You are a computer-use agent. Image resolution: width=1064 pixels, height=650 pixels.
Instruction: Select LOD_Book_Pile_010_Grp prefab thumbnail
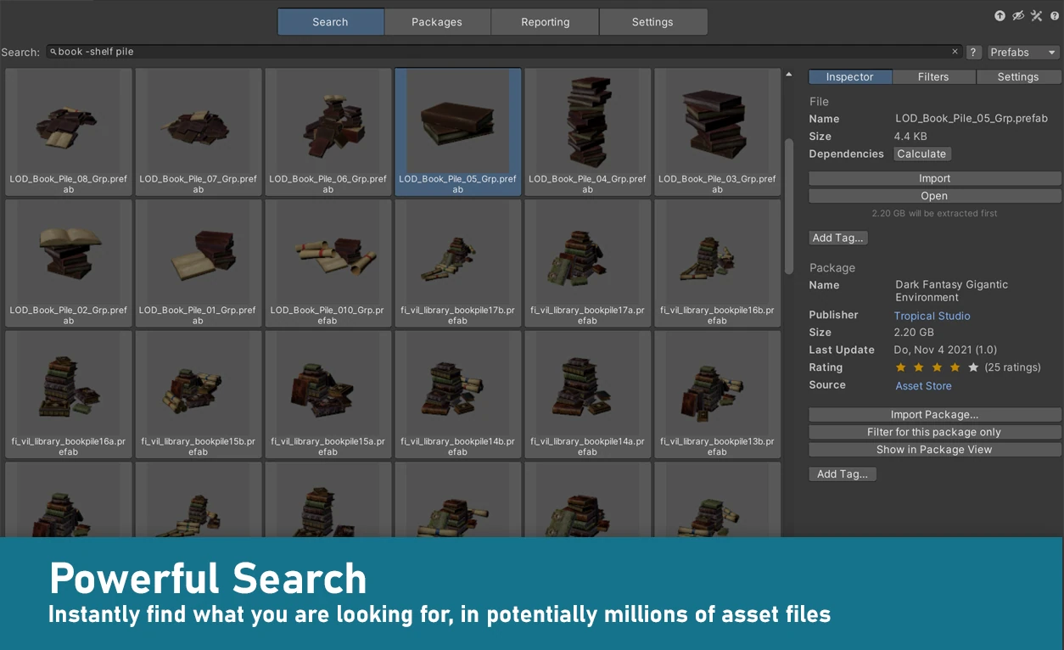tap(328, 264)
